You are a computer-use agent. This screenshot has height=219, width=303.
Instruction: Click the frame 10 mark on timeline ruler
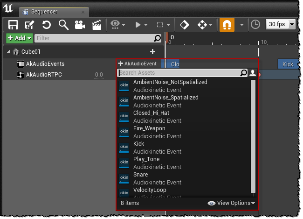tap(259, 42)
